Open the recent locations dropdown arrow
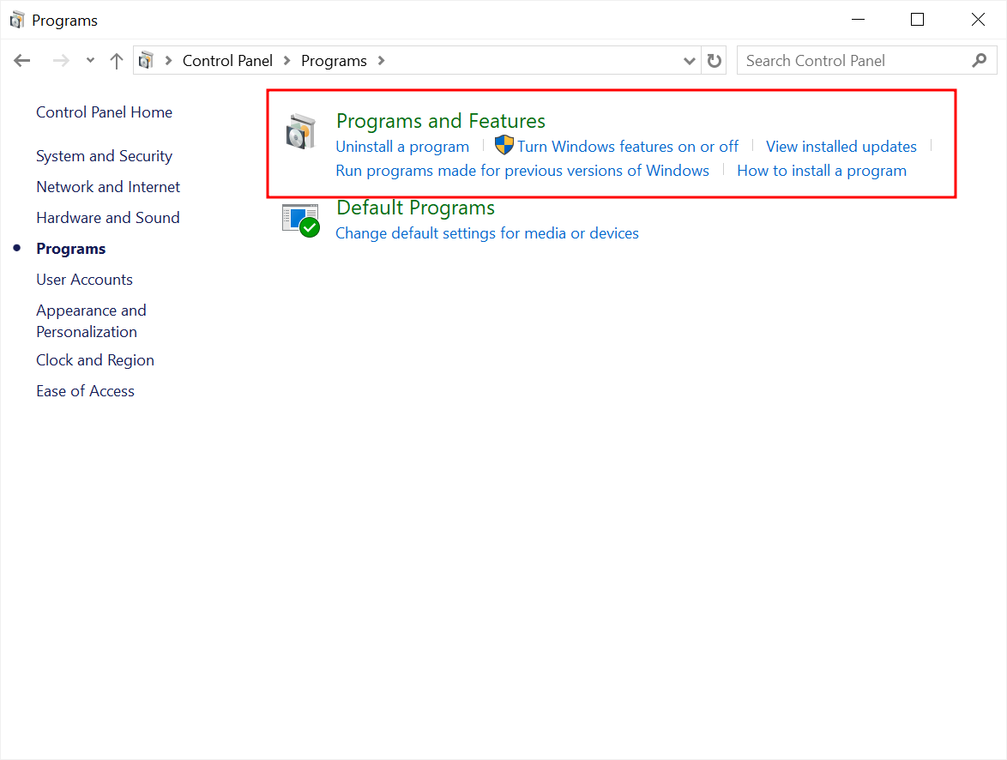1007x760 pixels. coord(91,60)
